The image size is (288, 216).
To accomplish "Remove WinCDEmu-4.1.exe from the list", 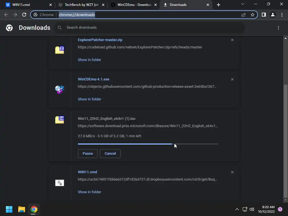I will pyautogui.click(x=232, y=79).
